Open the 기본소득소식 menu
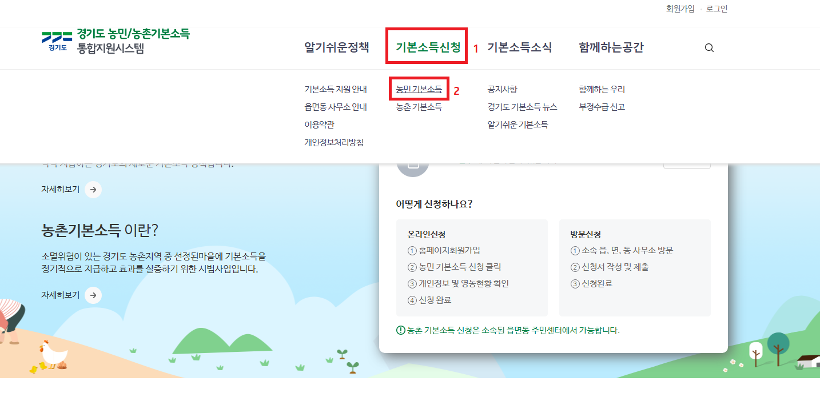 (520, 47)
